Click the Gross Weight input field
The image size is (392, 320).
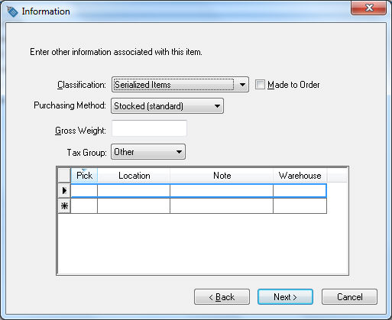coord(149,128)
